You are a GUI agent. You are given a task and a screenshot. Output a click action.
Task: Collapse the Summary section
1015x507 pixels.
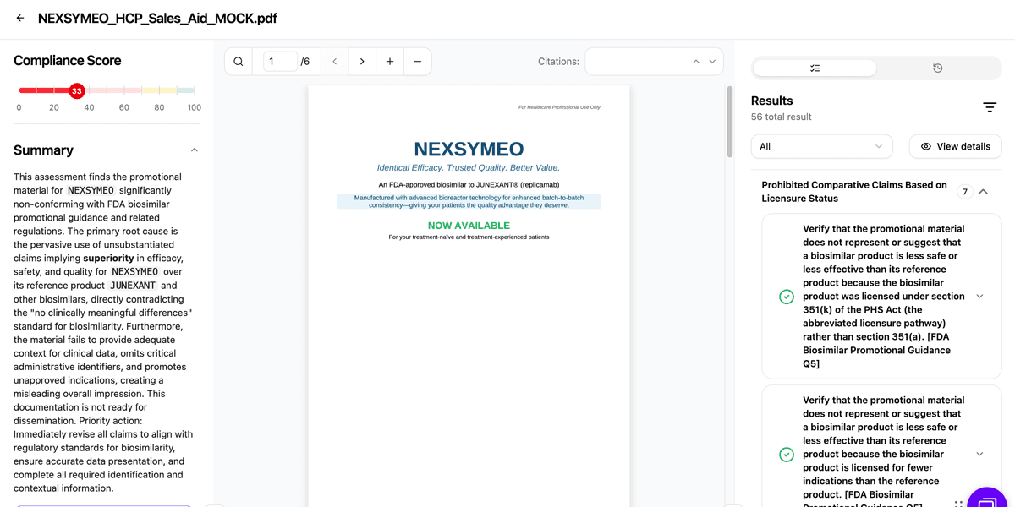tap(195, 150)
